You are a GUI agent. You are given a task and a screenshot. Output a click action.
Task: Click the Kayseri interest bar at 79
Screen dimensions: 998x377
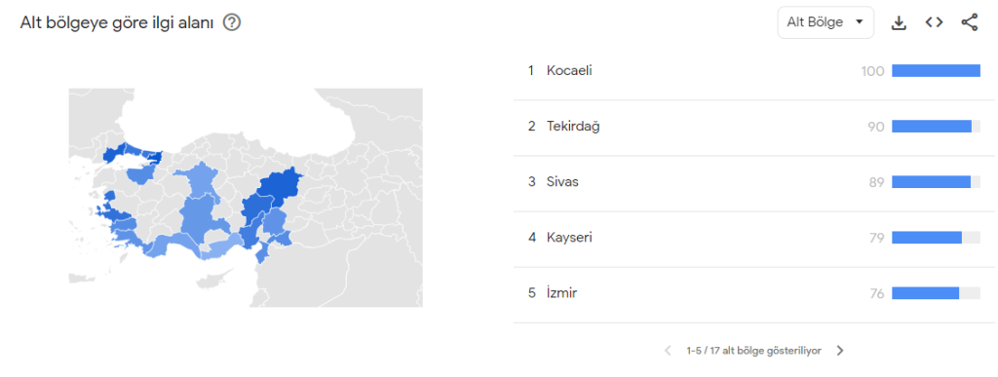936,238
